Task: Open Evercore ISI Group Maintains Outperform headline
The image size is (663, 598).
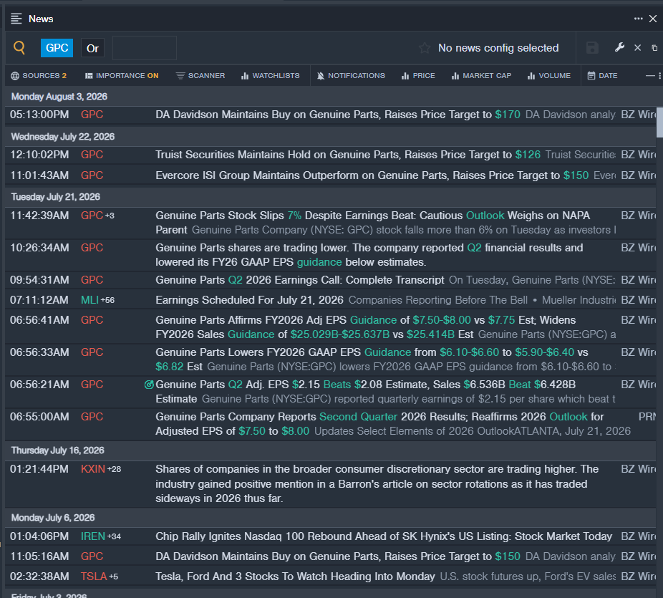Action: coord(372,175)
